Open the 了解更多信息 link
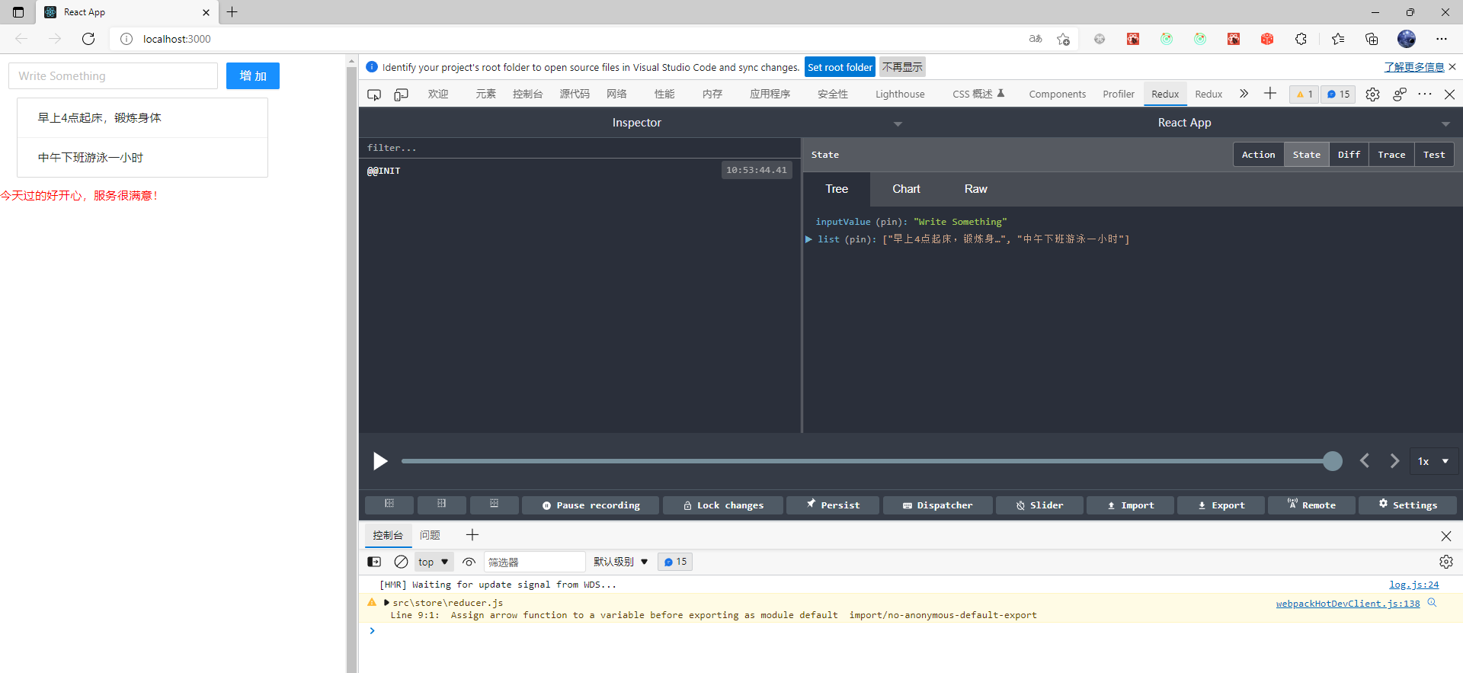This screenshot has height=673, width=1463. click(1414, 67)
